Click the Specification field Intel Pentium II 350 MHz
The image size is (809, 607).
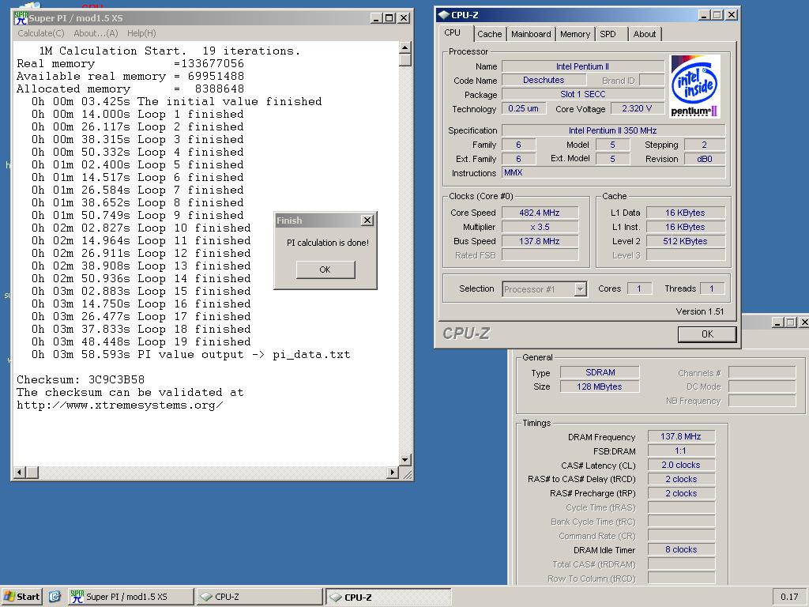[x=613, y=130]
